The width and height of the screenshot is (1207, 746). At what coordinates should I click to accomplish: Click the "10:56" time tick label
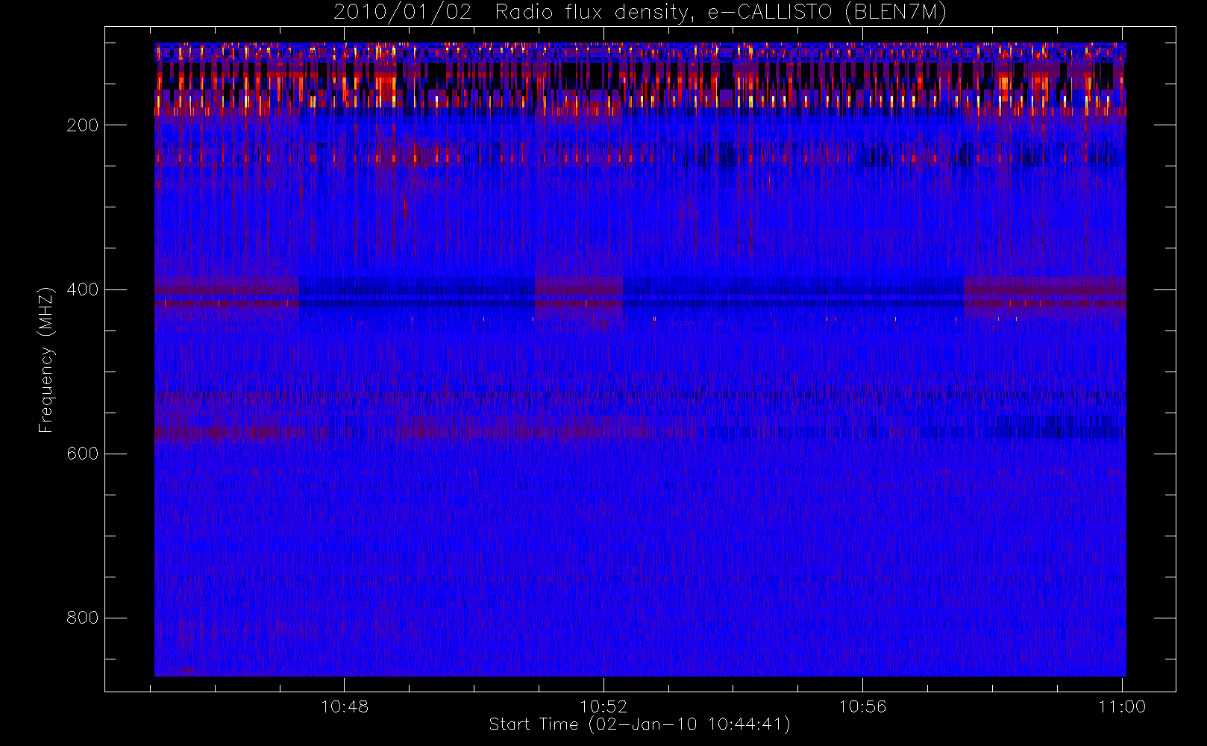[x=863, y=706]
